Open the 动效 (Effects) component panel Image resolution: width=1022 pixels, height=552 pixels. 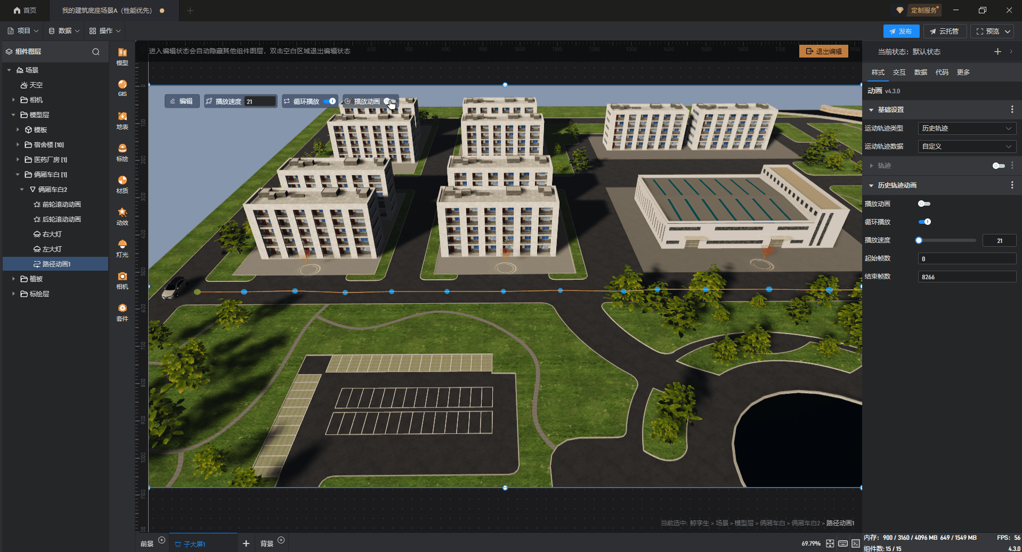point(122,216)
